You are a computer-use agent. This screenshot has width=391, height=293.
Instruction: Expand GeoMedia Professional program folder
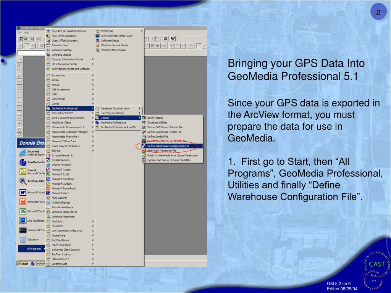[70, 108]
